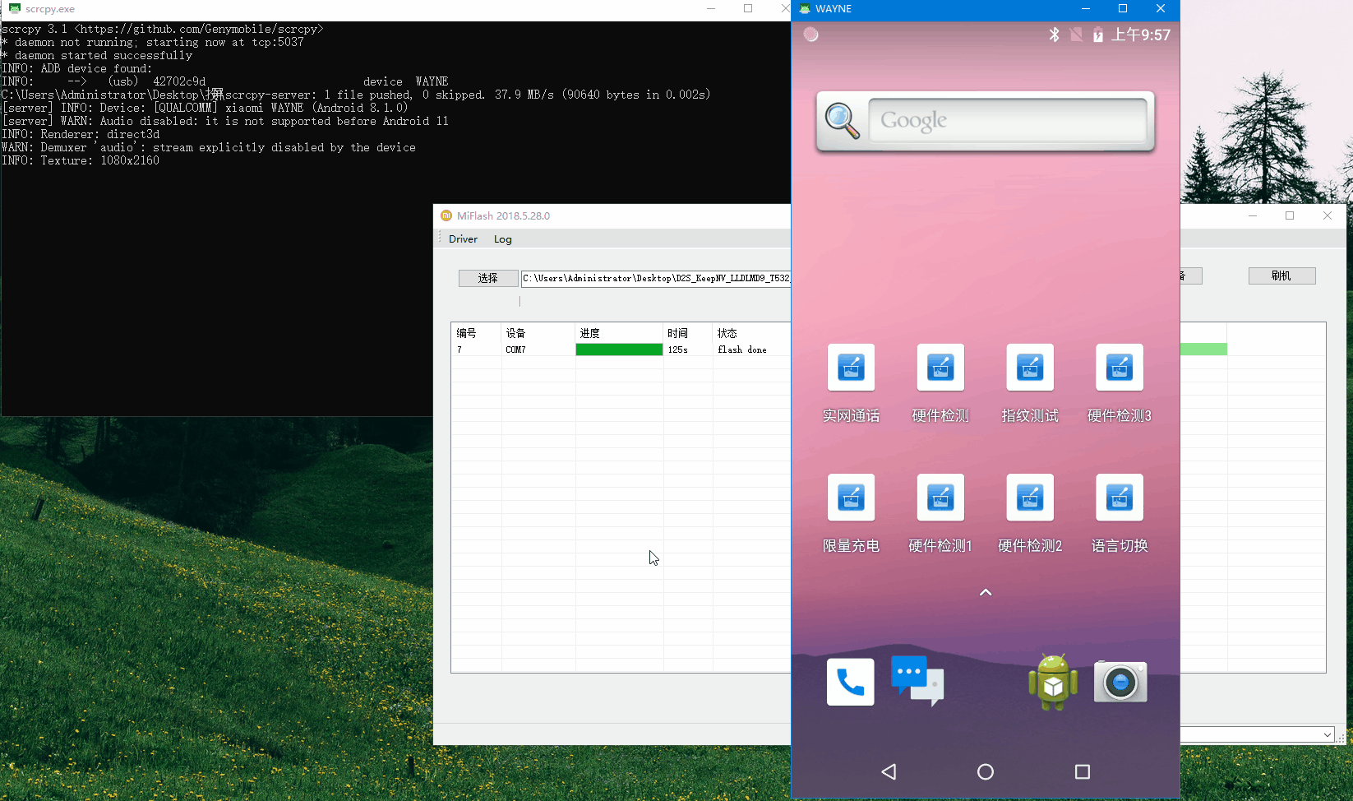
Task: Click the magnifier icon in Google widget
Action: 843,122
